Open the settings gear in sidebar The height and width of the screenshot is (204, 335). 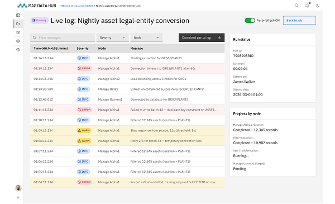(x=18, y=41)
